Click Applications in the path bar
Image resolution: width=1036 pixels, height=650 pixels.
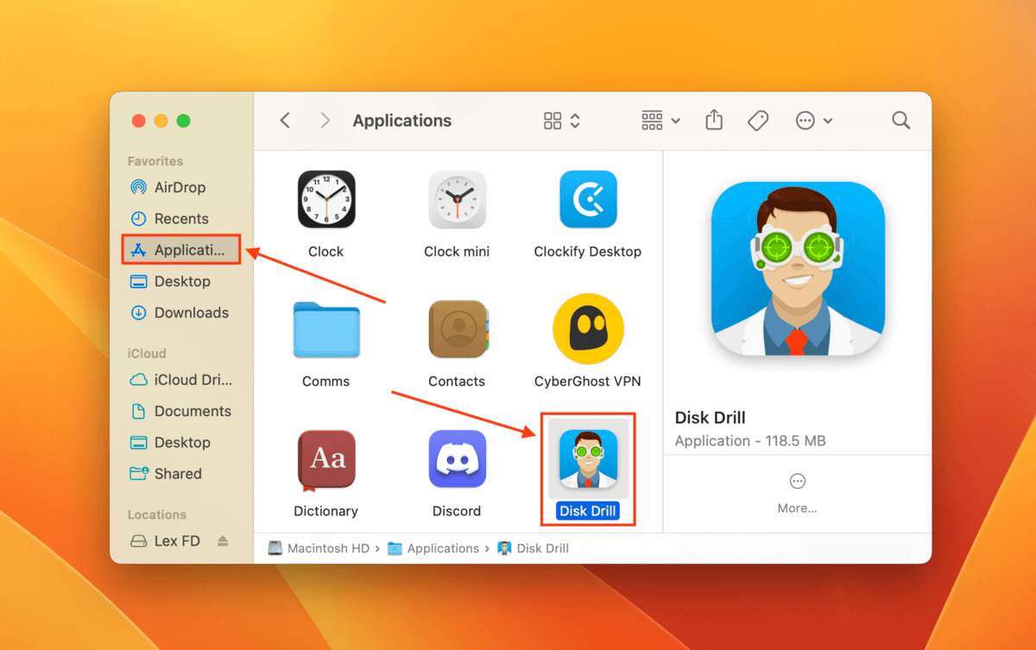(x=433, y=548)
